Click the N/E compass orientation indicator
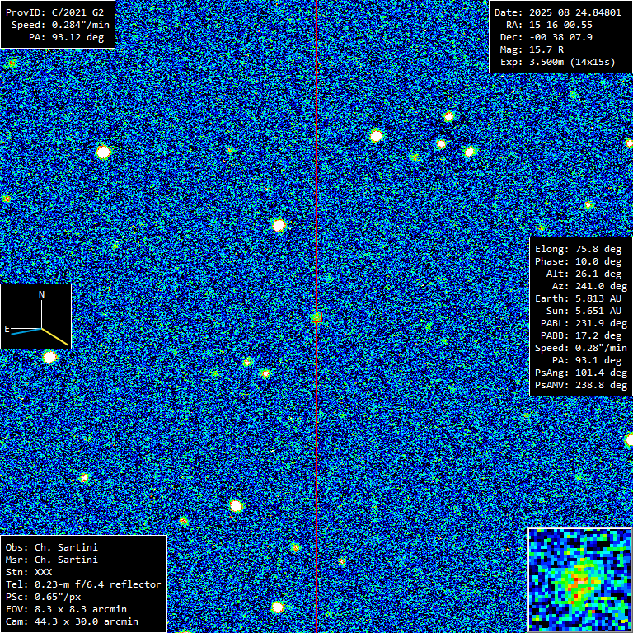633x633 pixels. point(35,316)
